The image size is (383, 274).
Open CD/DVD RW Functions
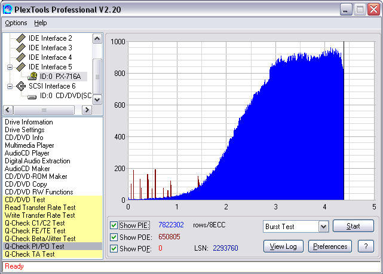click(x=39, y=192)
